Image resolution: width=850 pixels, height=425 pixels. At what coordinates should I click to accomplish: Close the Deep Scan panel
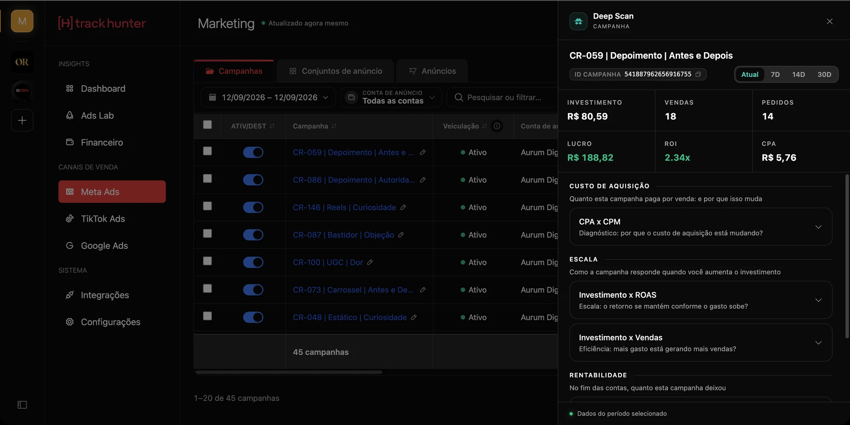(830, 21)
